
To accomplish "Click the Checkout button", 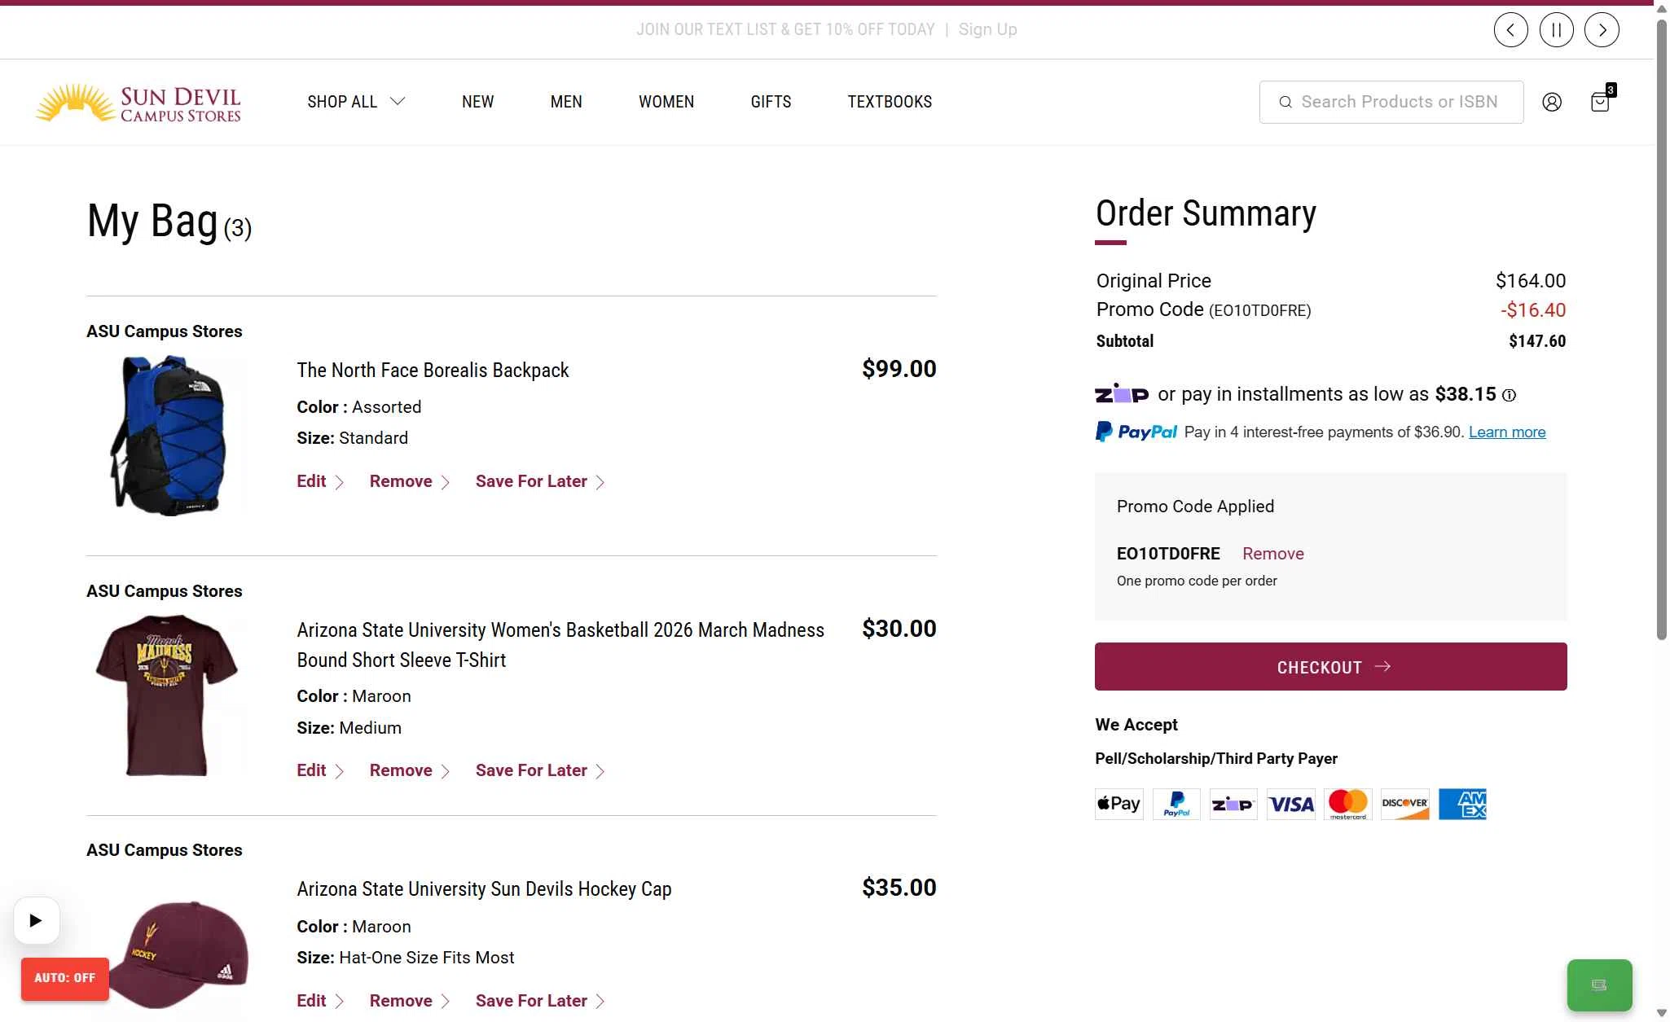I will 1331,667.
